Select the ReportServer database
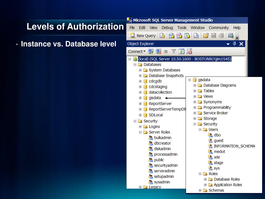 coord(160,104)
